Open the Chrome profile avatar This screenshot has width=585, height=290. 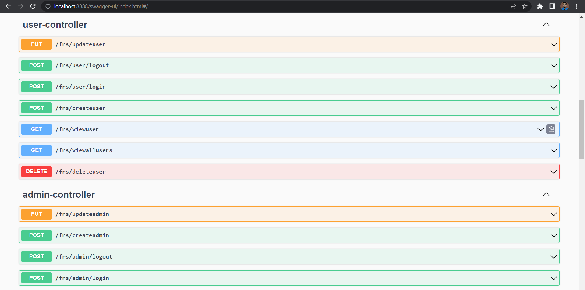564,6
